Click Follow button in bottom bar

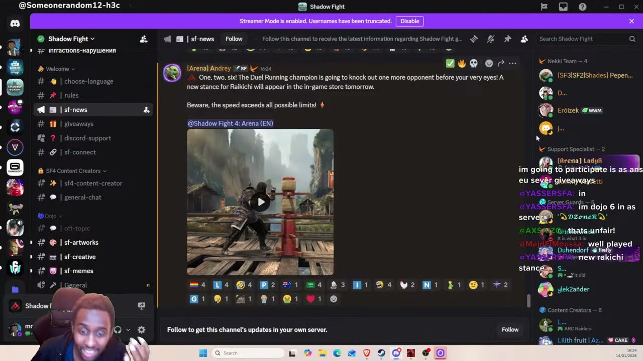(510, 329)
